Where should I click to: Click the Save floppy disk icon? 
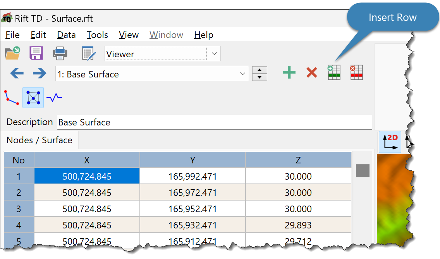36,53
